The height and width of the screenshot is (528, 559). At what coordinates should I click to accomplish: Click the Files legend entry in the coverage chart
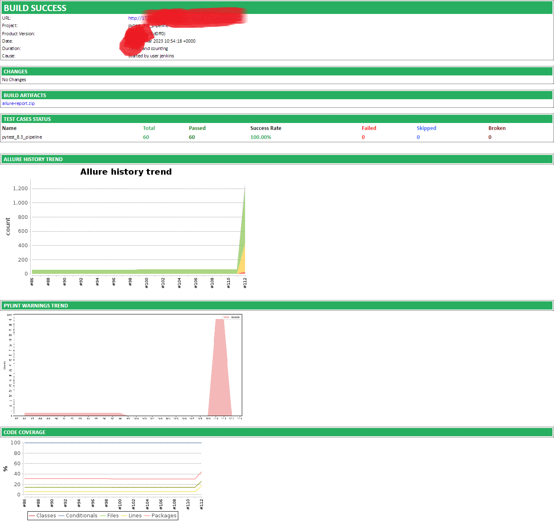(x=109, y=516)
